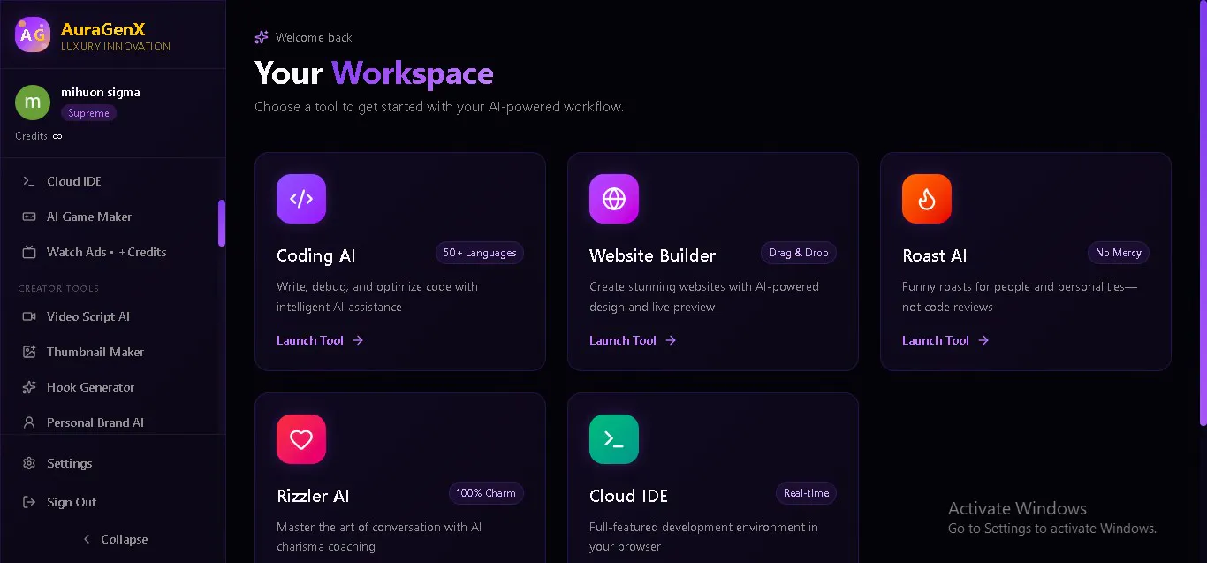This screenshot has width=1207, height=563.
Task: Click the Watch Ads TV icon
Action: 29,252
